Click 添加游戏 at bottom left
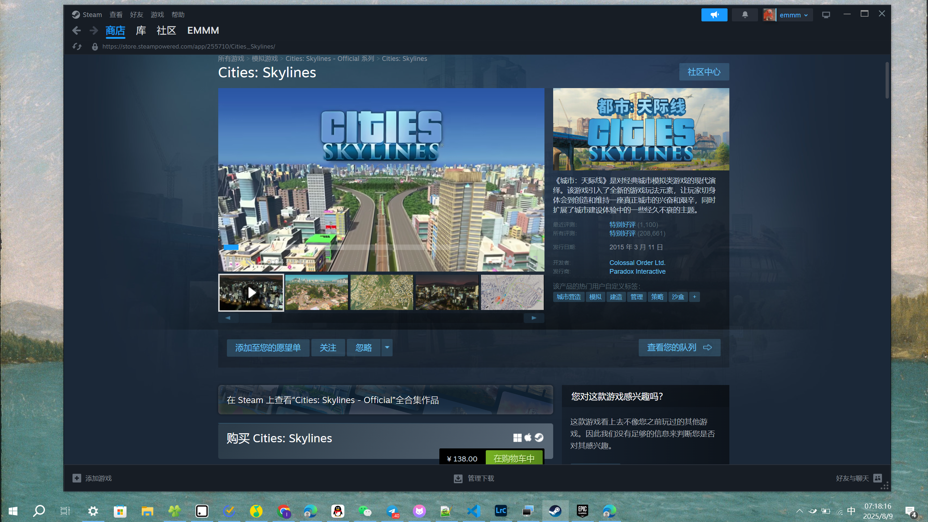Viewport: 928px width, 522px height. 92,478
